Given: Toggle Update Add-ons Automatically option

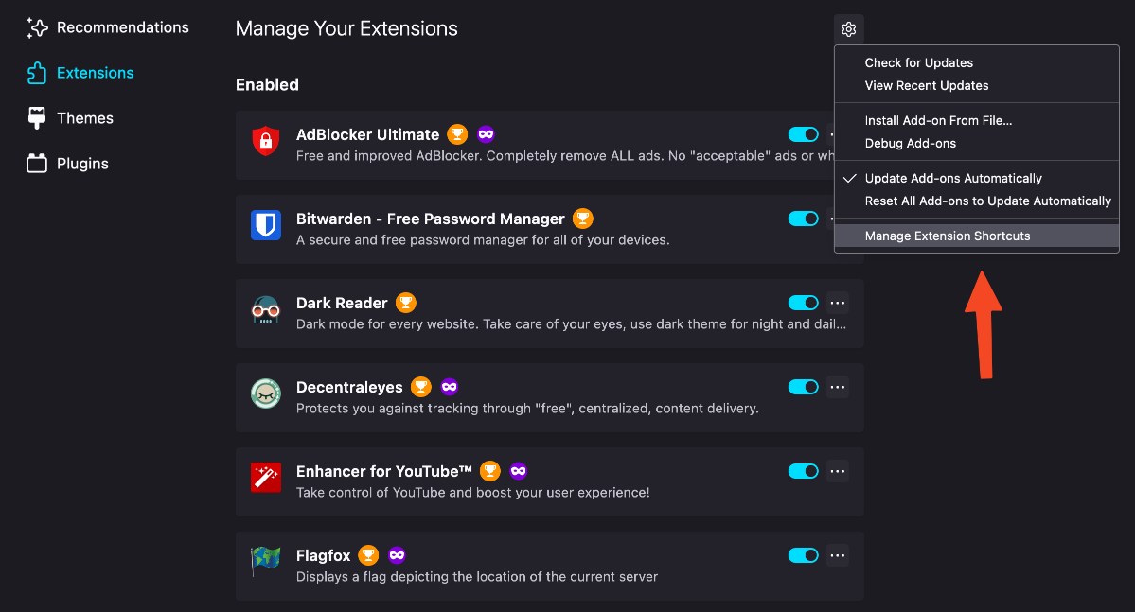Looking at the screenshot, I should point(953,178).
